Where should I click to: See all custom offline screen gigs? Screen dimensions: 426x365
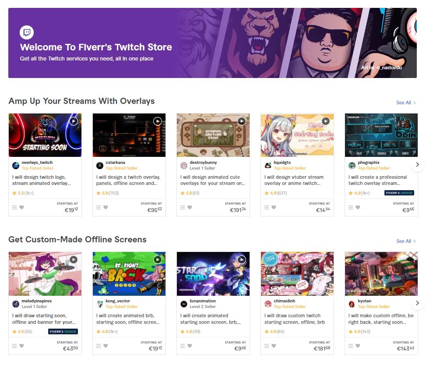406,241
